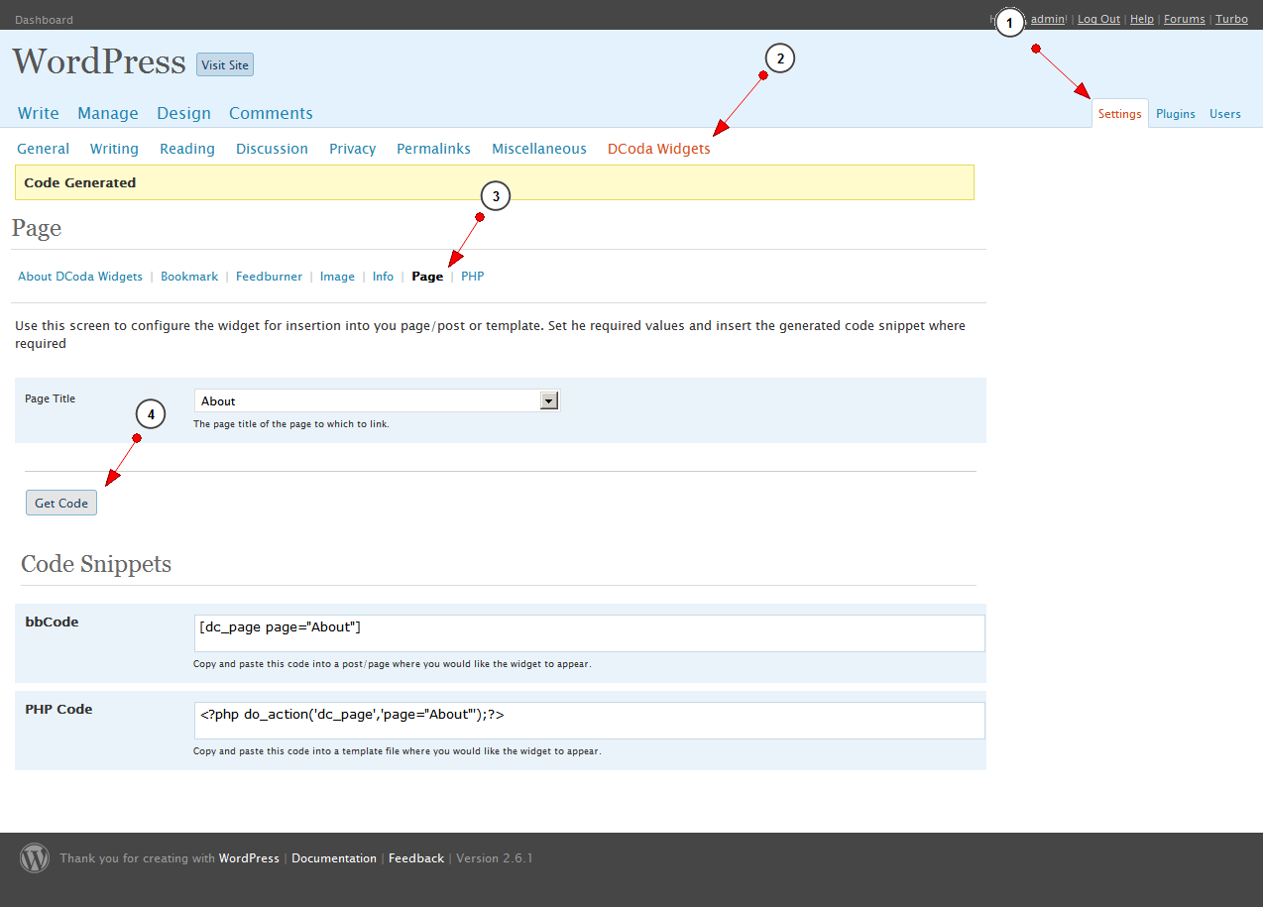Image resolution: width=1263 pixels, height=907 pixels.
Task: Click the WordPress site title
Action: pos(99,61)
